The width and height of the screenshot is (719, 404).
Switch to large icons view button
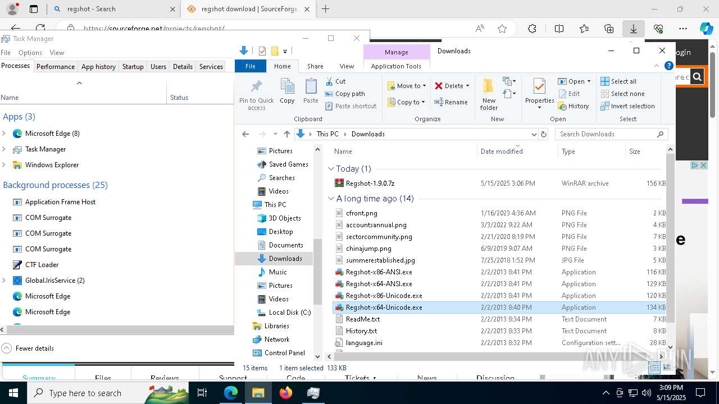pos(667,368)
